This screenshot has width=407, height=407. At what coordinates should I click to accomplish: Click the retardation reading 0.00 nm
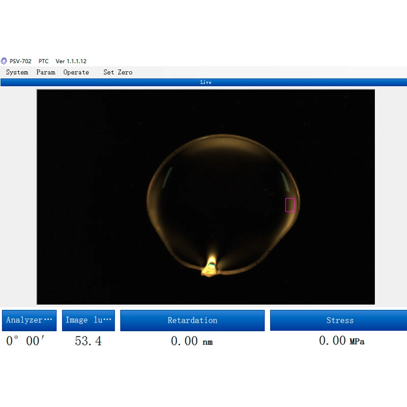tap(192, 341)
